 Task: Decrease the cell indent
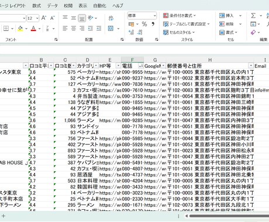point(91,29)
